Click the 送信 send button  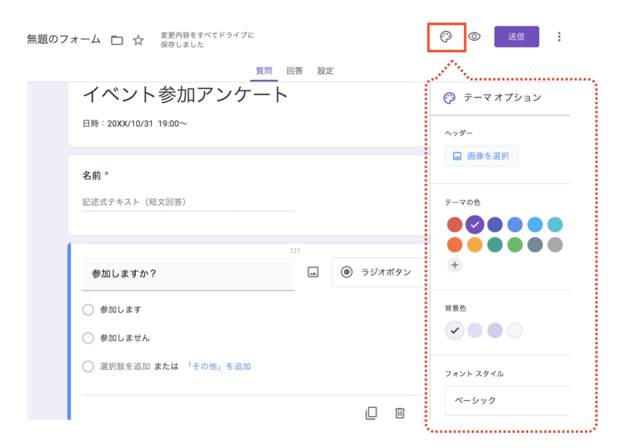click(517, 36)
